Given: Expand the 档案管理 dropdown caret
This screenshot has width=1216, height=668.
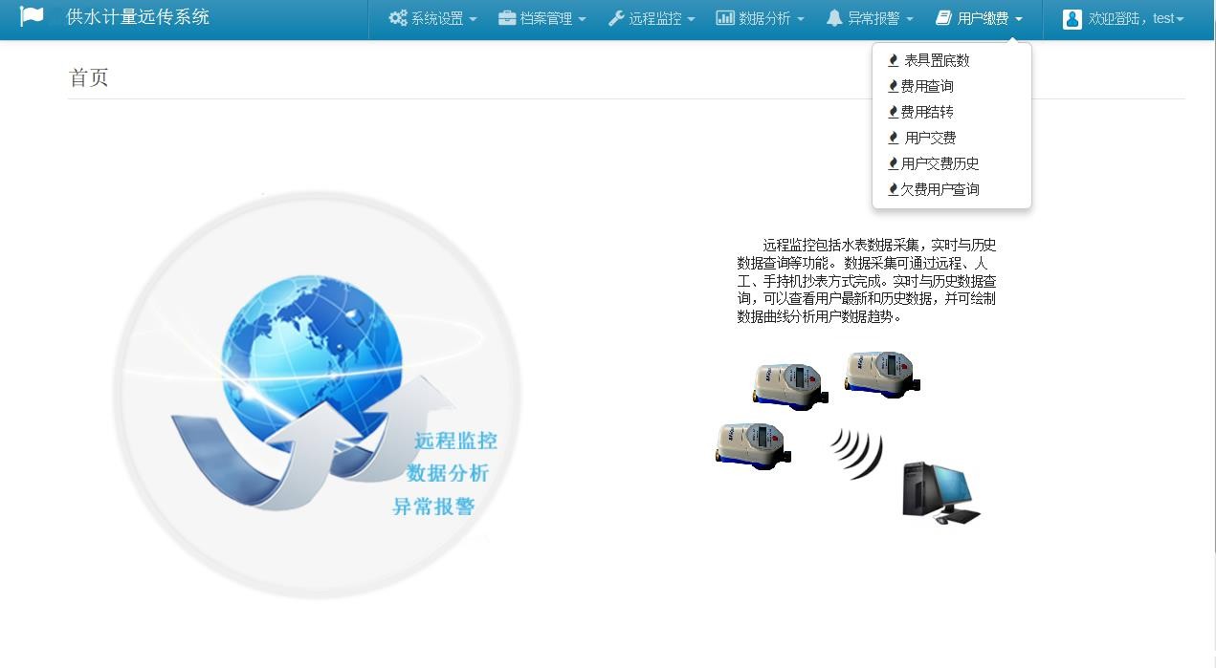Looking at the screenshot, I should point(582,20).
